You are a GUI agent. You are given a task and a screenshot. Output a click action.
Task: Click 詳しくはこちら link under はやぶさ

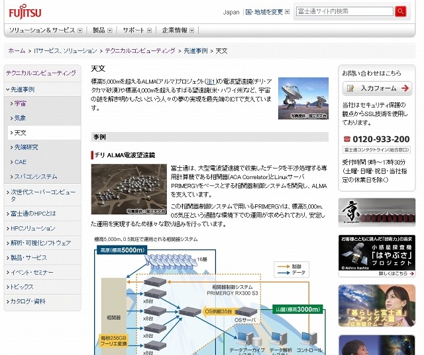click(x=396, y=273)
